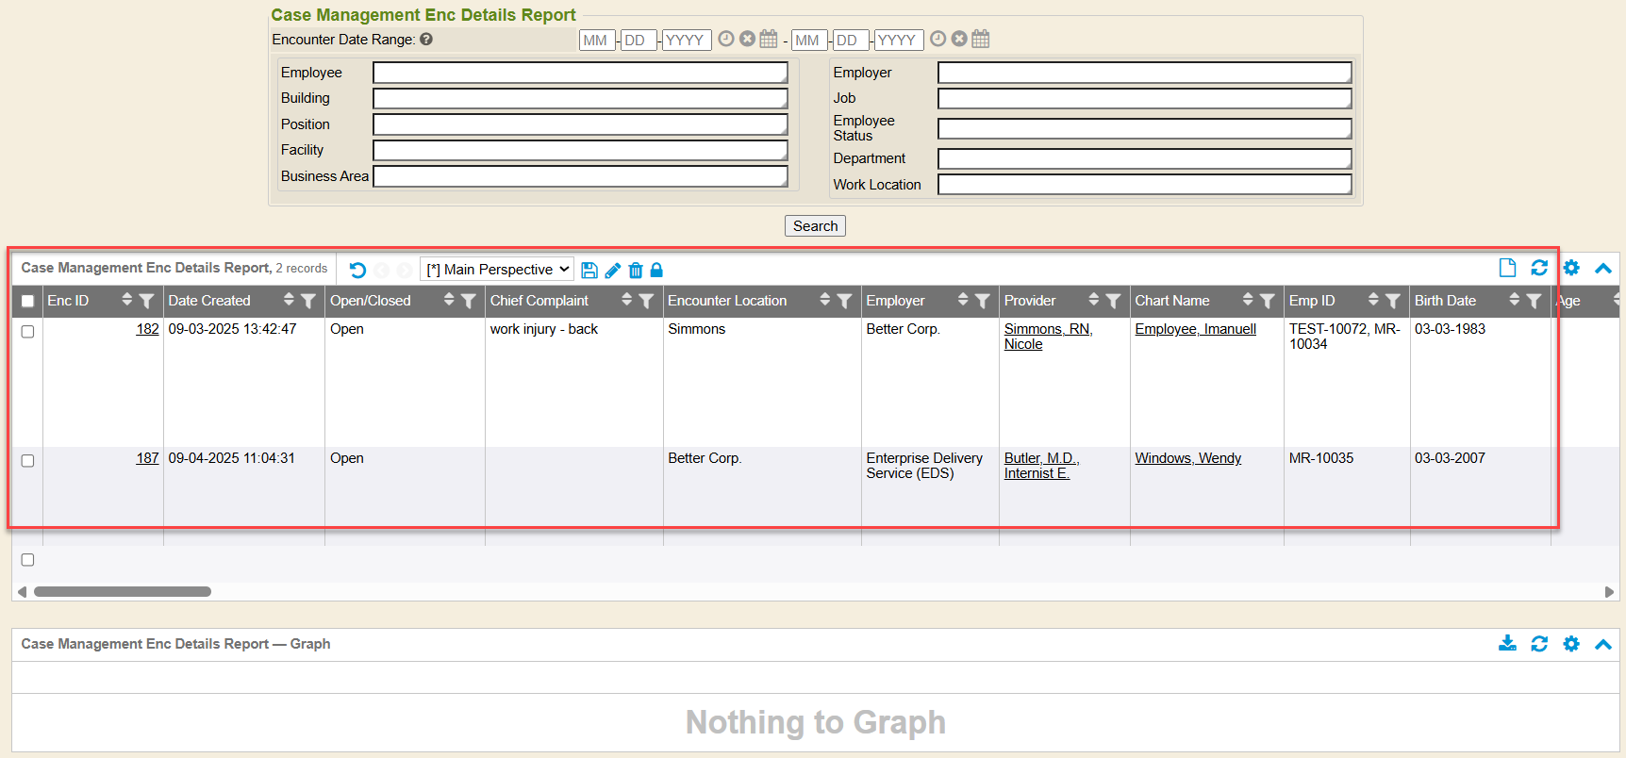Click the horizontal scrollbar thumb under table
The width and height of the screenshot is (1626, 758).
[123, 592]
